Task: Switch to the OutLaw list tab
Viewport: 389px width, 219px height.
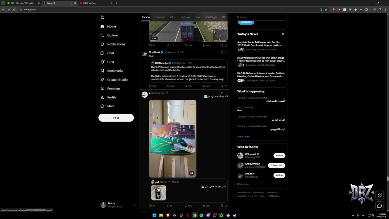Action: 185,17
